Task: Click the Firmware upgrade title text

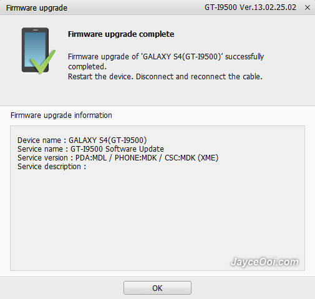Action: pos(37,8)
